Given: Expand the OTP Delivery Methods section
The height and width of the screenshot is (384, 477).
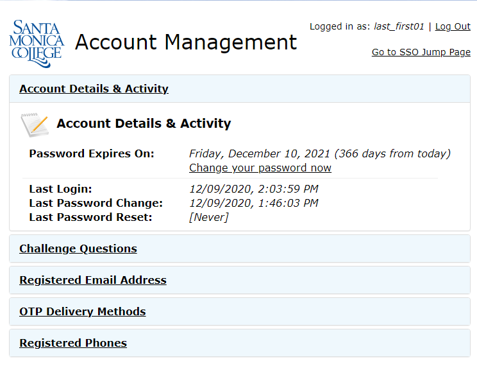Looking at the screenshot, I should point(82,311).
